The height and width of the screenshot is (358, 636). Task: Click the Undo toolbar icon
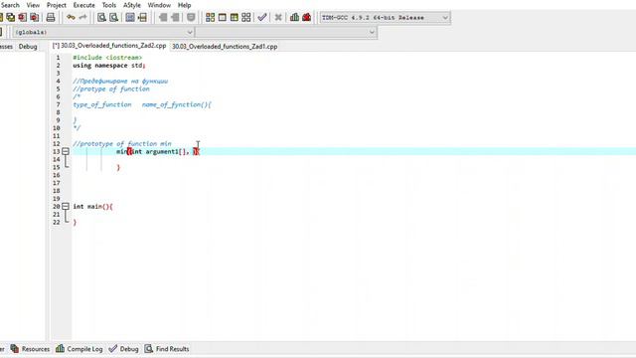71,17
